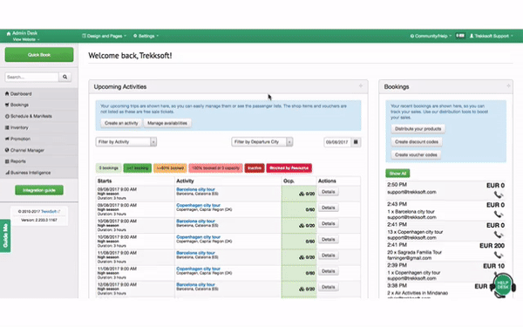Click the 0 bookings legend tag
The height and width of the screenshot is (327, 523).
108,167
